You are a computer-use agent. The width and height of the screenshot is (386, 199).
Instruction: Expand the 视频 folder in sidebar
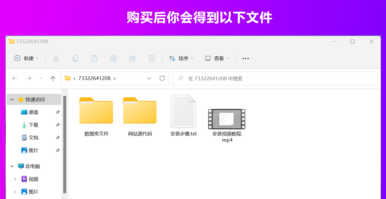click(15, 179)
